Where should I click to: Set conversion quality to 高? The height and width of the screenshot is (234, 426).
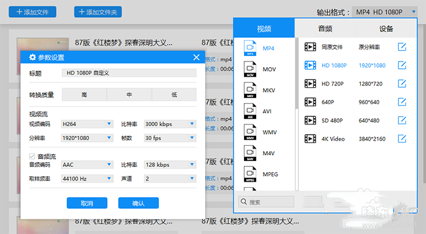coord(84,94)
